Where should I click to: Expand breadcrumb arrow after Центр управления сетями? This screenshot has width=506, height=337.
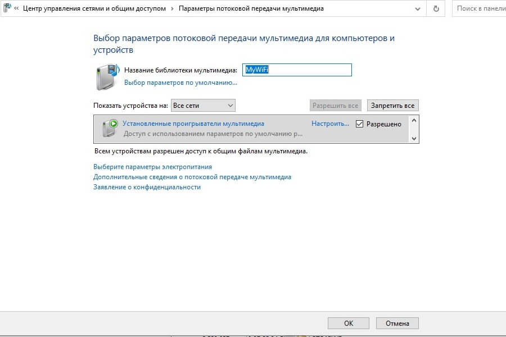point(172,9)
